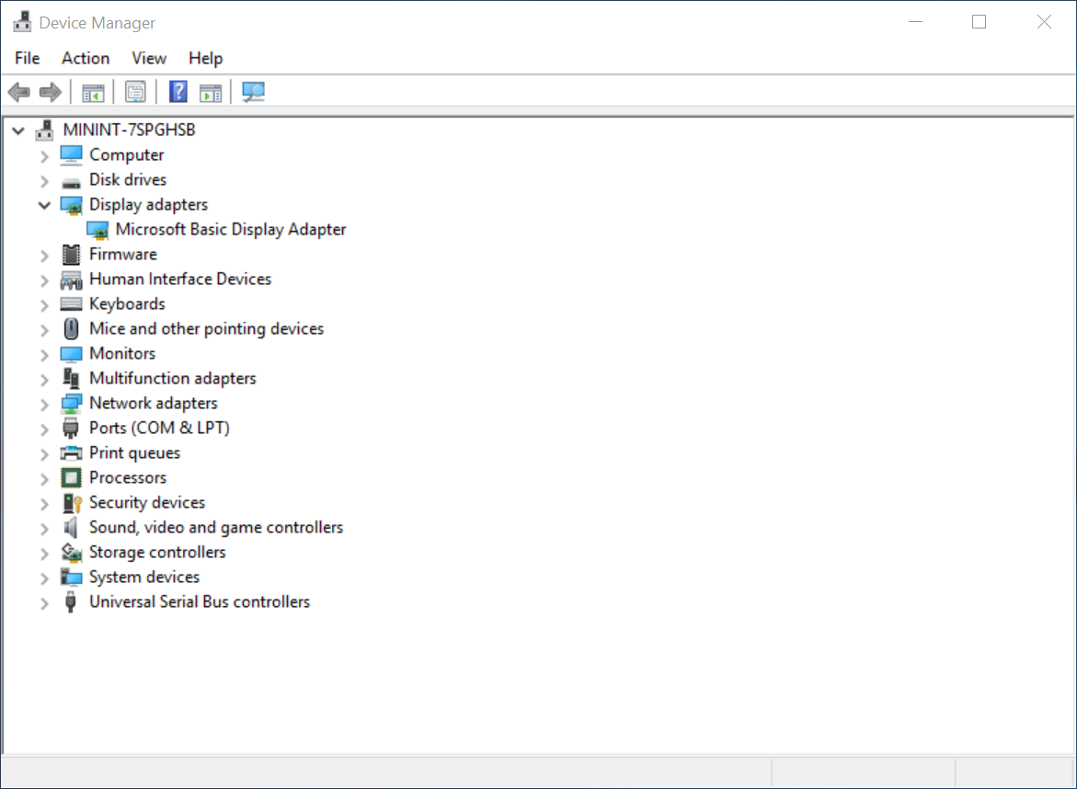Toggle Show/Hide Console Tree toolbar icon

pos(93,92)
